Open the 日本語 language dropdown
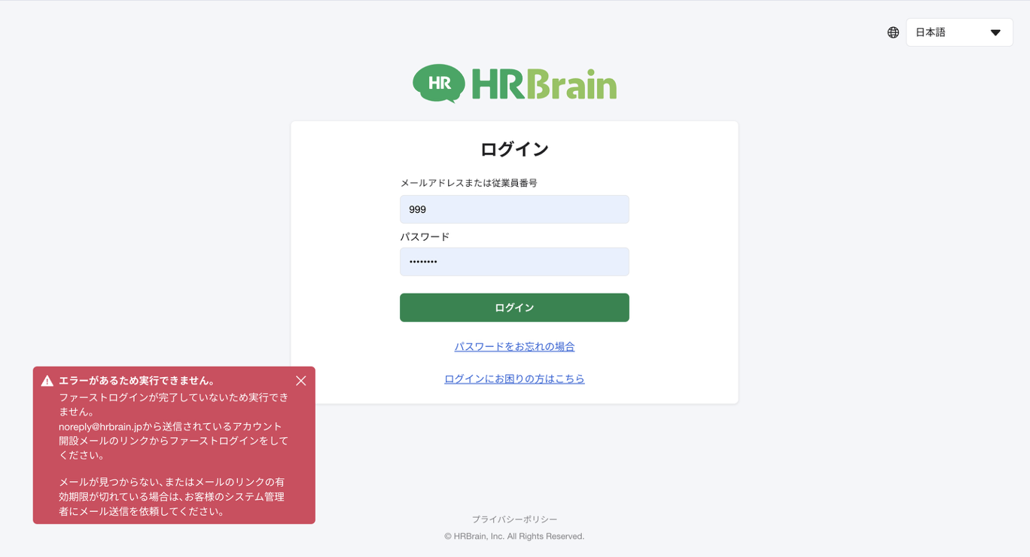This screenshot has width=1030, height=557. point(958,32)
